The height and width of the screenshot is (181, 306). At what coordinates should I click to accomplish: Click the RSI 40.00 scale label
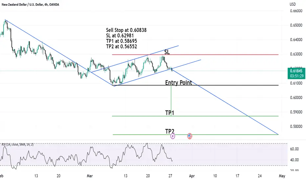(294, 160)
